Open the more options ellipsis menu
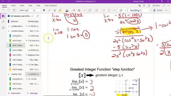Viewport: 171px width, 96px height. (169, 5)
